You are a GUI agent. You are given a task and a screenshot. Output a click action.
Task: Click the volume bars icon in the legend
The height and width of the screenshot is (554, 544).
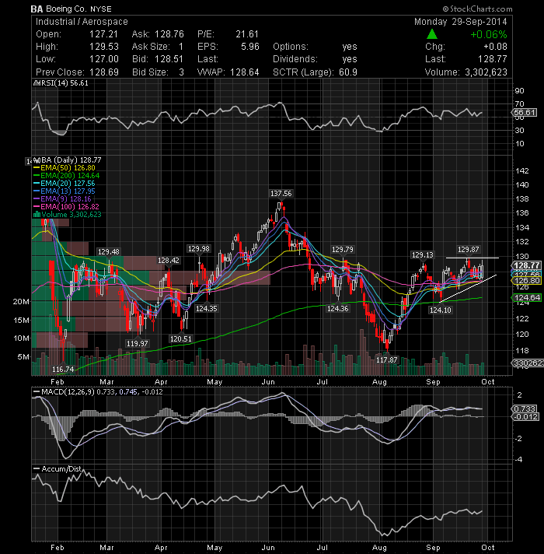pyautogui.click(x=37, y=215)
